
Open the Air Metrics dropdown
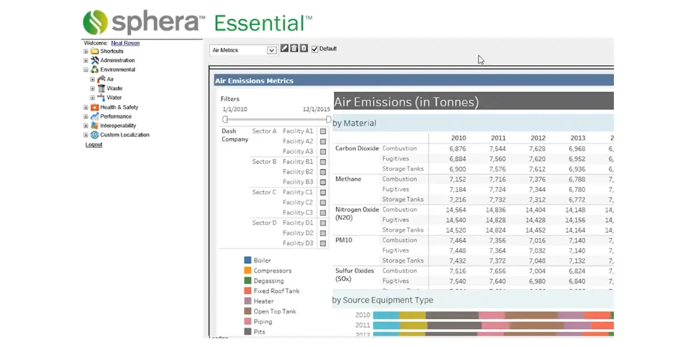coord(271,50)
